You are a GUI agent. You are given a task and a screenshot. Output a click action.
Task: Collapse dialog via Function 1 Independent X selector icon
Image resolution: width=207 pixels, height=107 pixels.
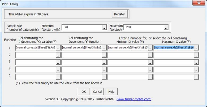click(x=58, y=48)
